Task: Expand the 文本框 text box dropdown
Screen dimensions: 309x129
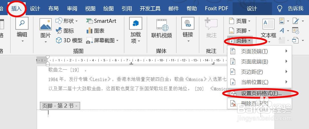Action: click(269, 42)
